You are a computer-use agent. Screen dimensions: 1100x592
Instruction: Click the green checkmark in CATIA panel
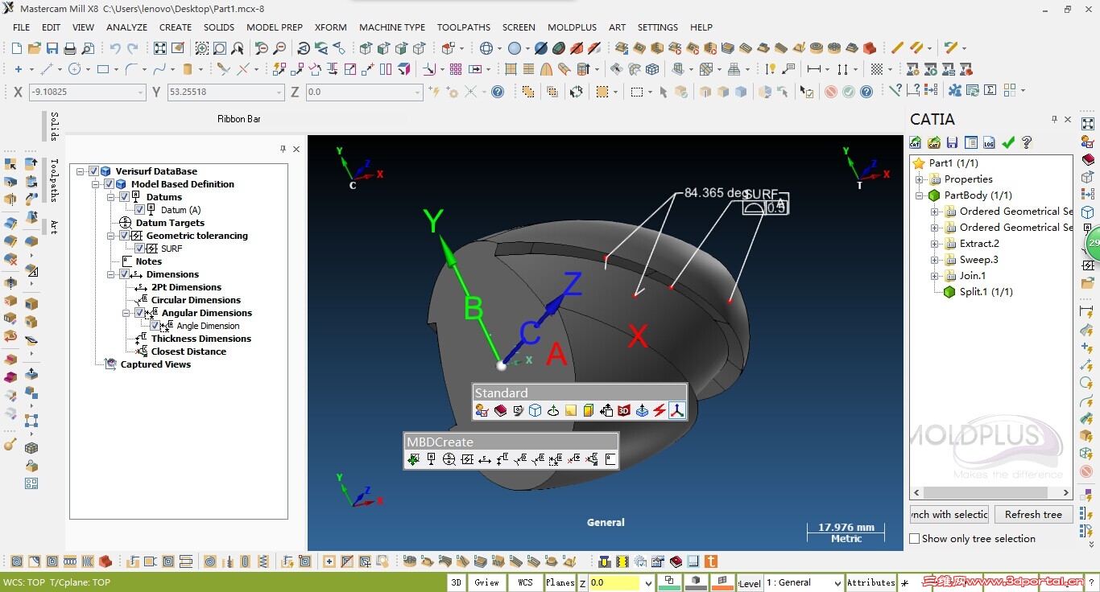1008,142
